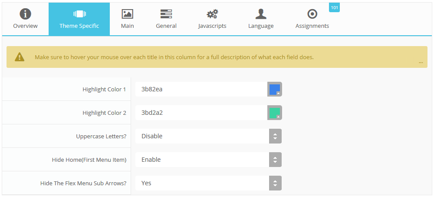Open Hide The Flex Menu Sub Arrows dropdown
The image size is (434, 197).
click(x=208, y=183)
